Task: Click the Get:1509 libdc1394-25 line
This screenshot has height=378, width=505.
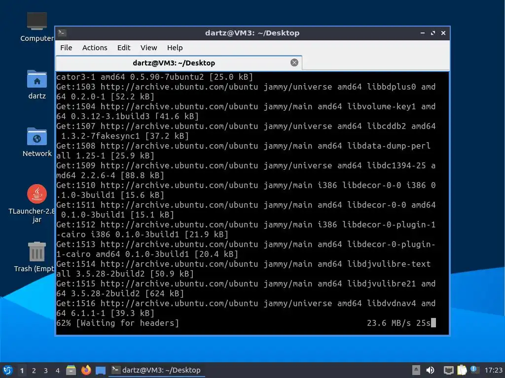Action: tap(246, 170)
